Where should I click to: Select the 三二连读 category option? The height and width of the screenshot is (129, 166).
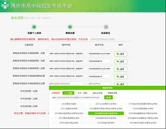[68, 93]
